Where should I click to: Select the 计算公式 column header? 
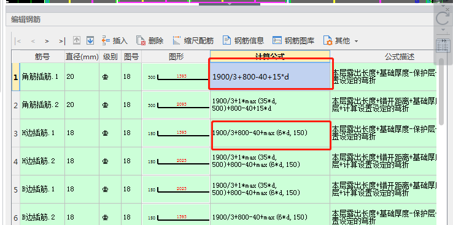[270, 56]
